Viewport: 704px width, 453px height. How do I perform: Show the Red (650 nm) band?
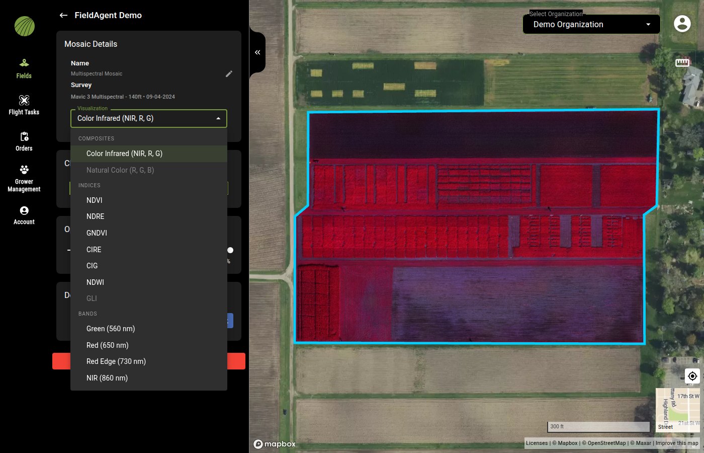click(149, 345)
